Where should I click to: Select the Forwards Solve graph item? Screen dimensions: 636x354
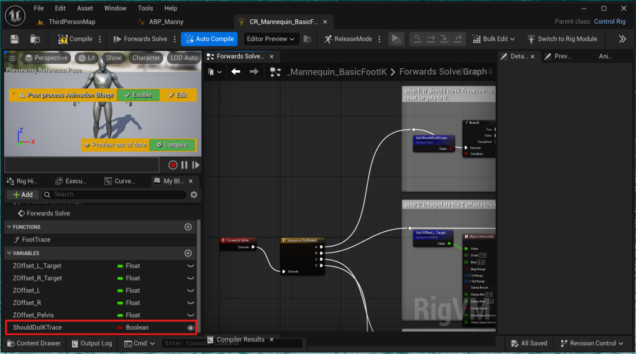(x=44, y=213)
